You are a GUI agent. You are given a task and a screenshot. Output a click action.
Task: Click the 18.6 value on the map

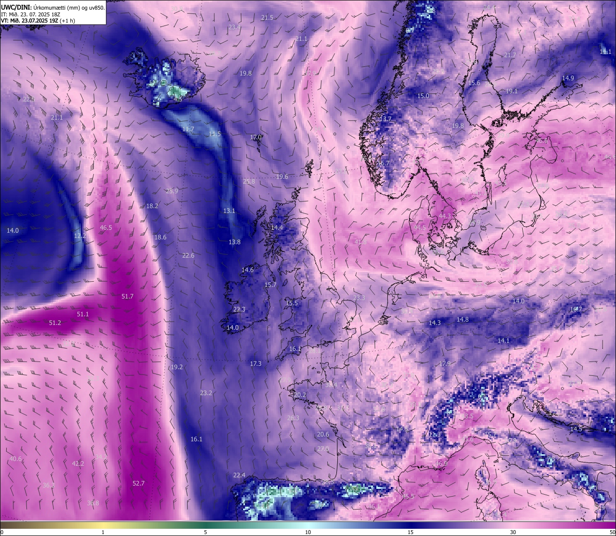tap(160, 237)
